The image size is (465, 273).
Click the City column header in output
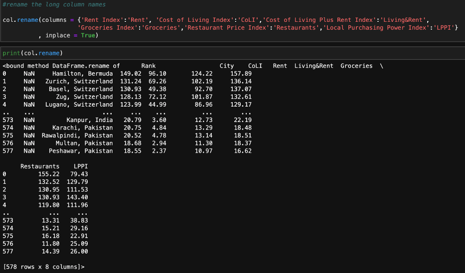coord(227,66)
